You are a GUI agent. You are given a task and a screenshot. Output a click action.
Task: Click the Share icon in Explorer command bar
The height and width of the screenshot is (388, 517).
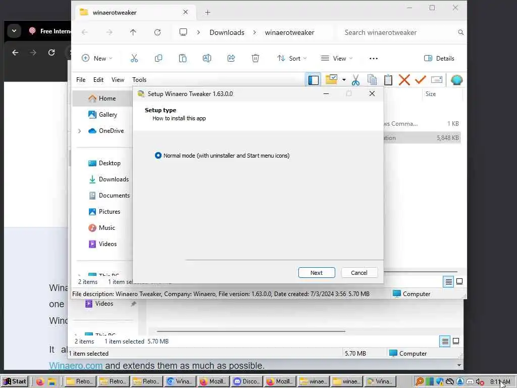pyautogui.click(x=231, y=59)
